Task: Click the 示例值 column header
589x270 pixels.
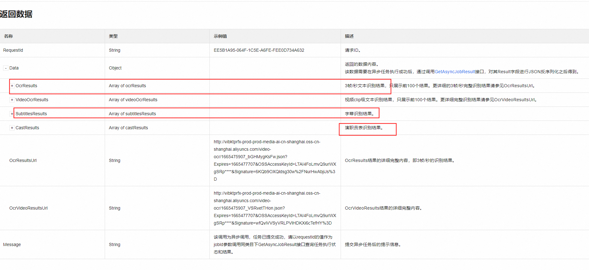Action: [220, 36]
